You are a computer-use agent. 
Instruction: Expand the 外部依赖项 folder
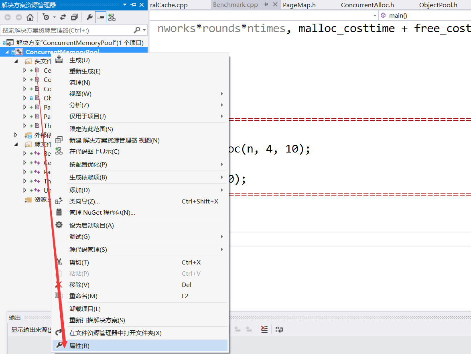coord(16,135)
